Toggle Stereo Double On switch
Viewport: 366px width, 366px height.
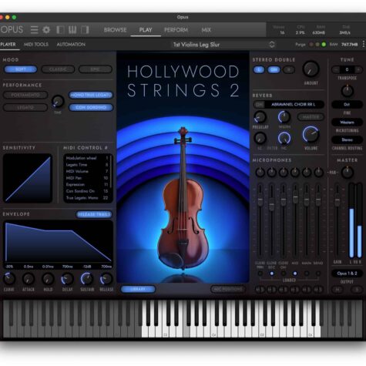pos(274,69)
